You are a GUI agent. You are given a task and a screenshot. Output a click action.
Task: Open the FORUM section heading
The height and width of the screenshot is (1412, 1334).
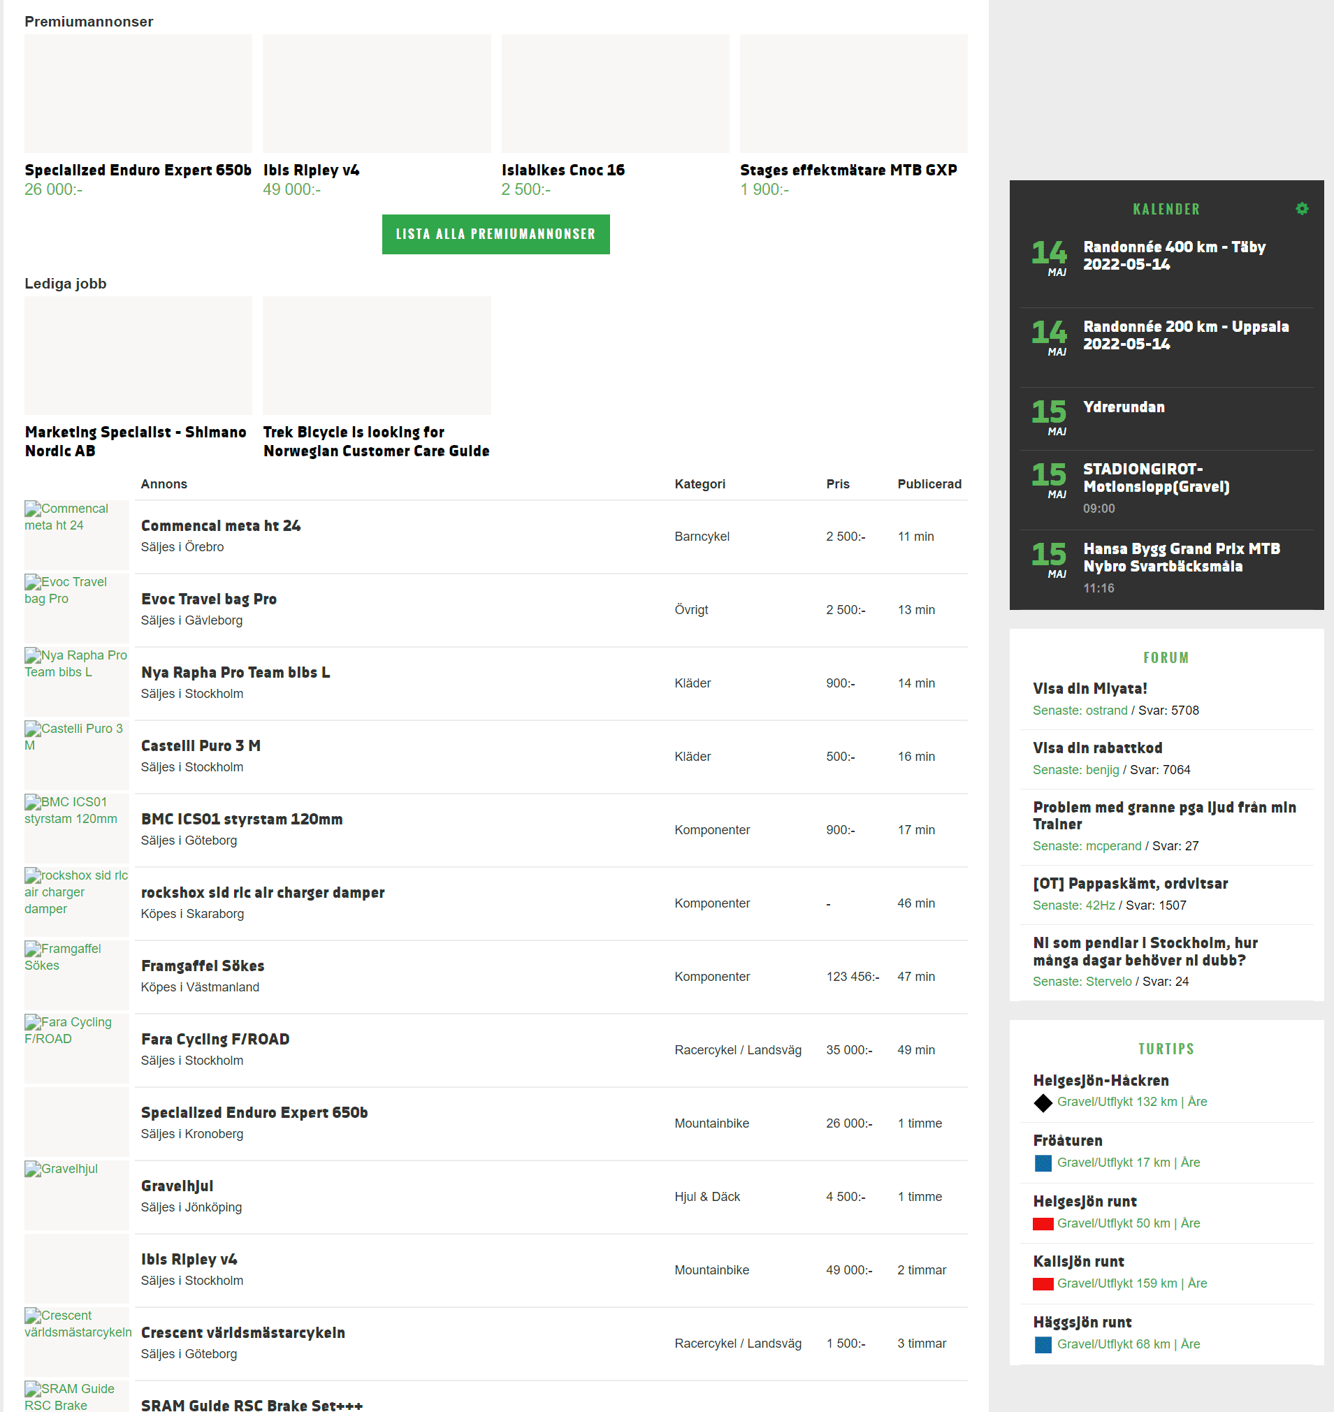click(1166, 657)
